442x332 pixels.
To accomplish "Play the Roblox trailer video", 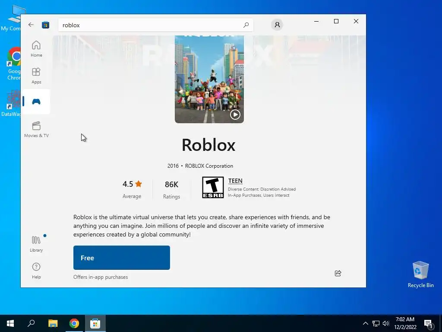I will tap(235, 115).
